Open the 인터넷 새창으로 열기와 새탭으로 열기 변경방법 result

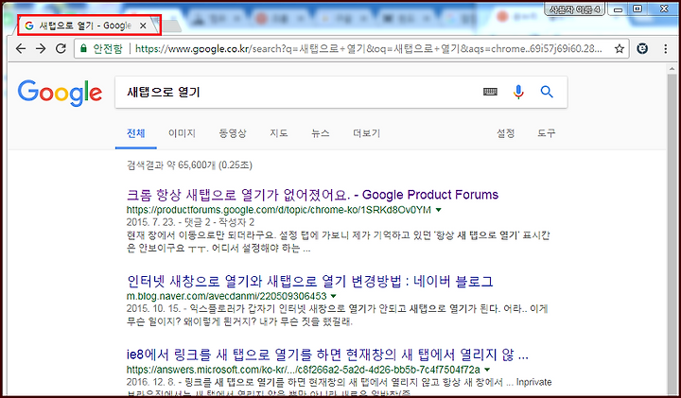point(309,282)
